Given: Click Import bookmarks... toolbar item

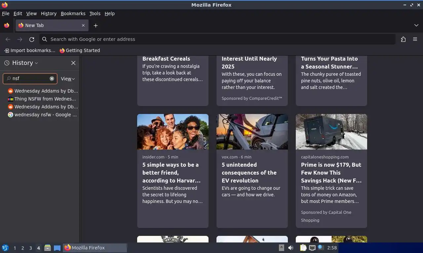Looking at the screenshot, I should click(30, 50).
